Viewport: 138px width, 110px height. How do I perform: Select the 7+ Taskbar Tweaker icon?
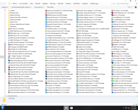(x=9, y=56)
